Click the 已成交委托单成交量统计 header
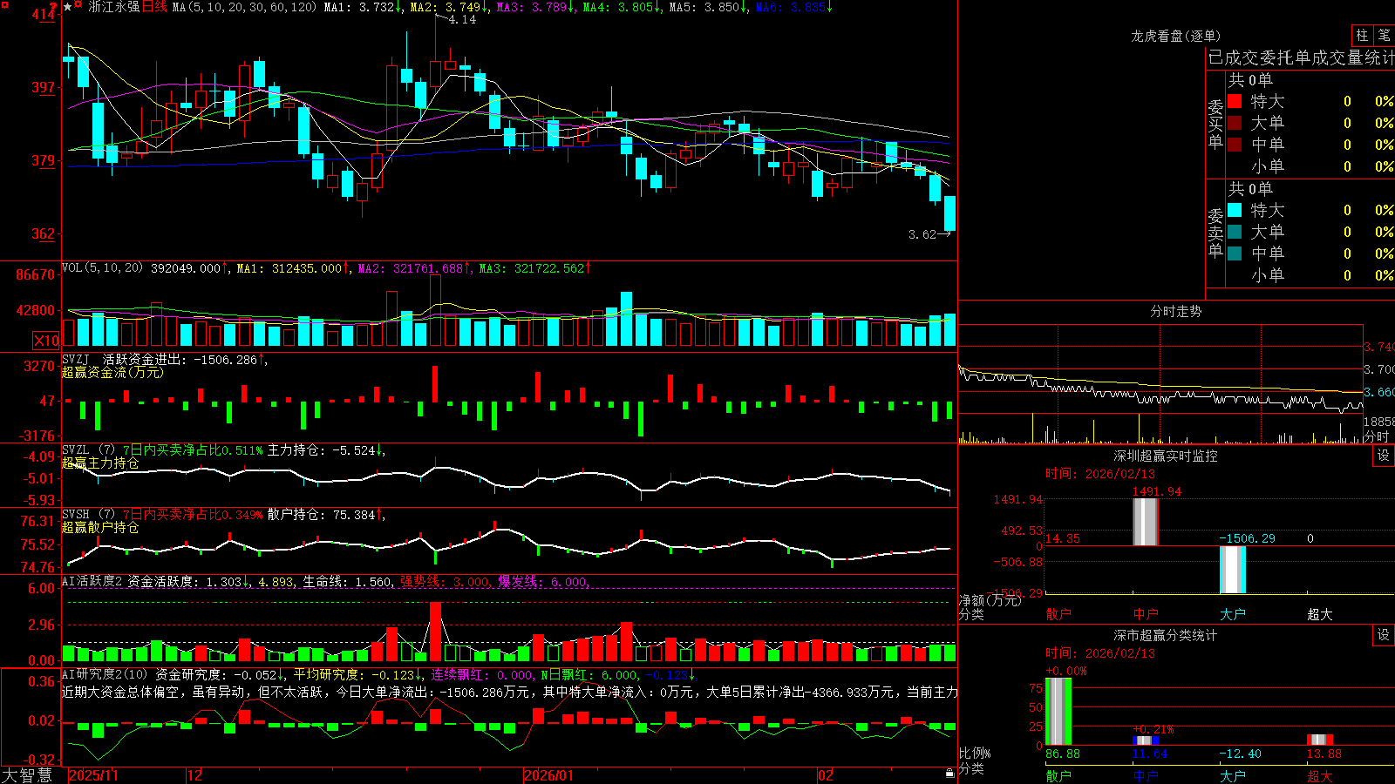 coord(1301,57)
